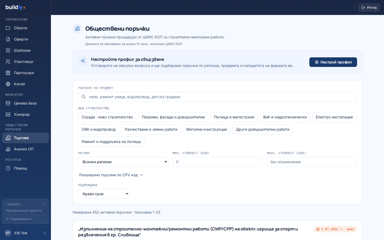Click the user settings gear beside E2E Test

click(45, 233)
